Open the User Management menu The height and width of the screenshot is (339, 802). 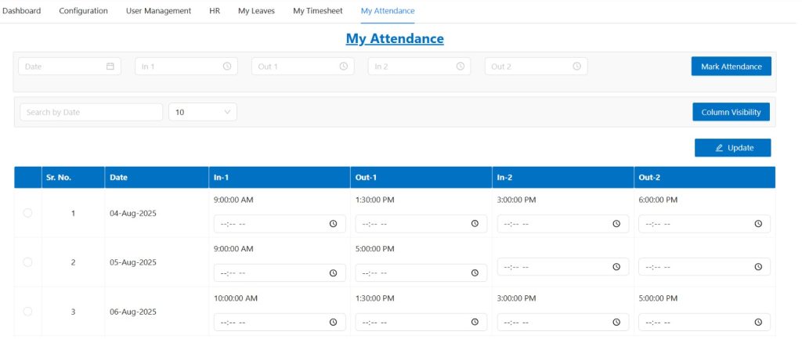coord(158,11)
